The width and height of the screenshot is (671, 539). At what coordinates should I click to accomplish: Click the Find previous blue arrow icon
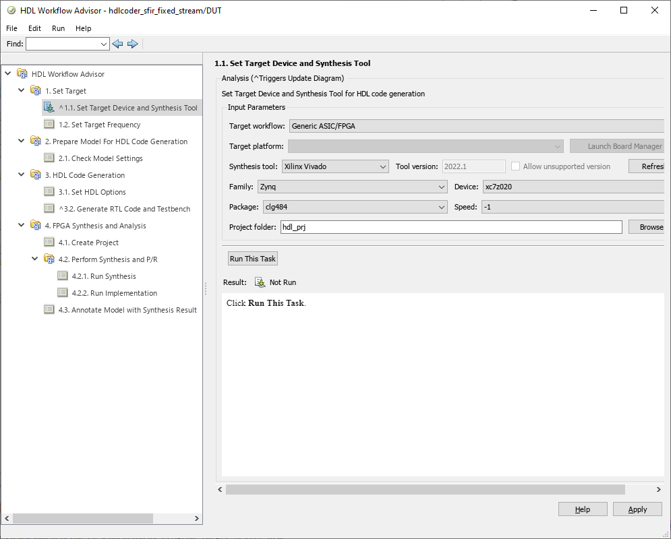point(117,44)
